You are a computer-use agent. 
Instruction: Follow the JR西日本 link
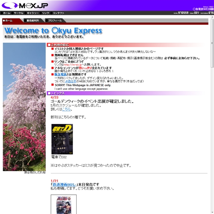click(71, 81)
